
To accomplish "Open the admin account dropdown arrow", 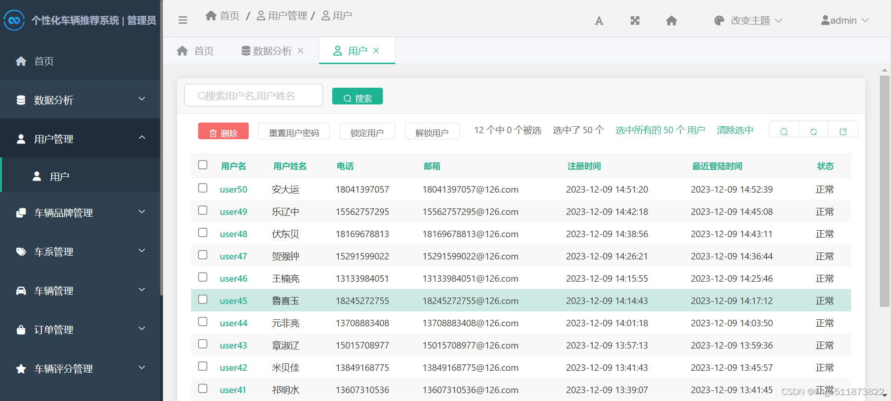I will tap(865, 20).
